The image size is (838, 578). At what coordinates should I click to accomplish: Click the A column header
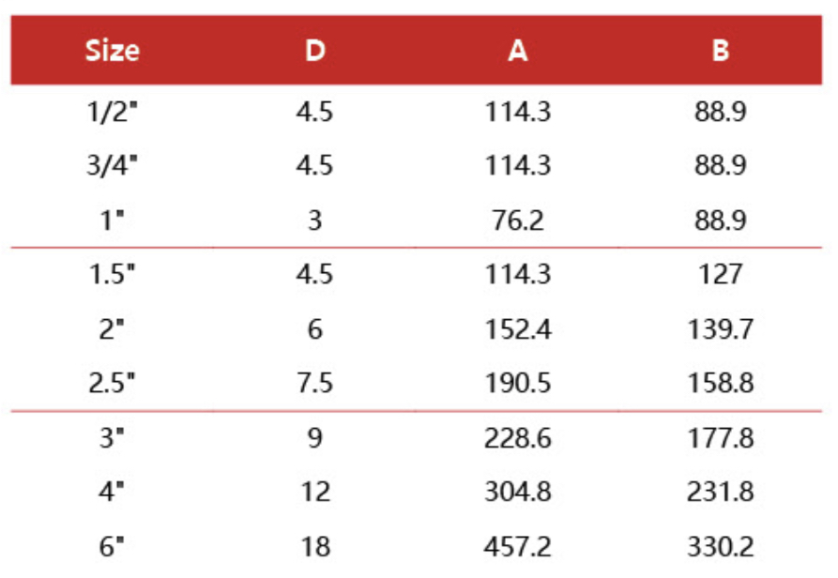tap(517, 51)
